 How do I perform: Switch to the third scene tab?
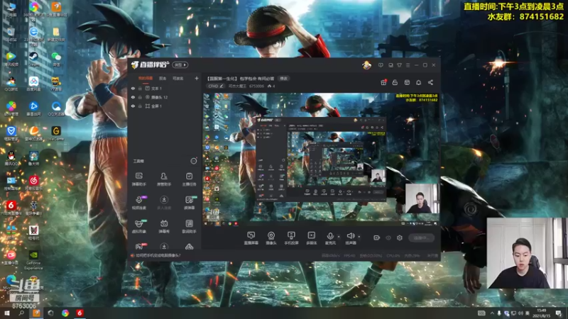point(178,78)
